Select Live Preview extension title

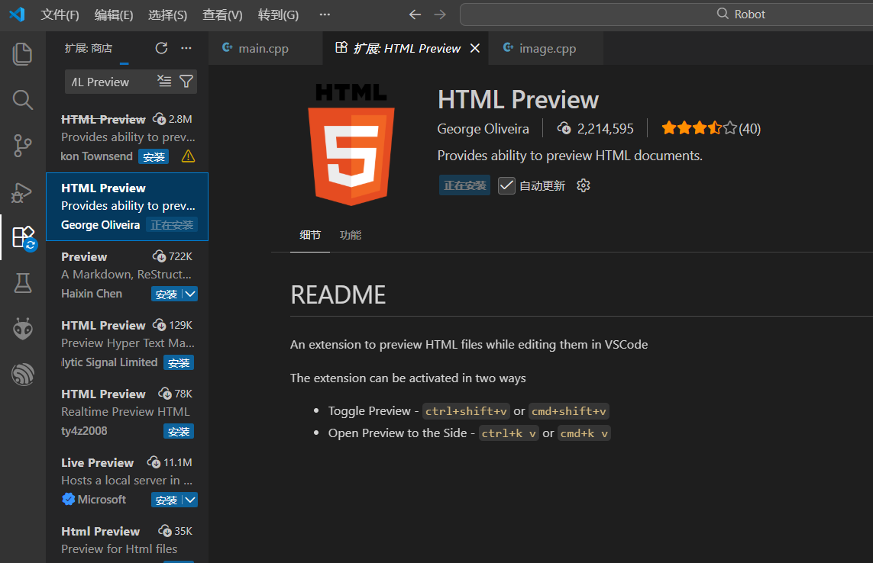(x=98, y=462)
